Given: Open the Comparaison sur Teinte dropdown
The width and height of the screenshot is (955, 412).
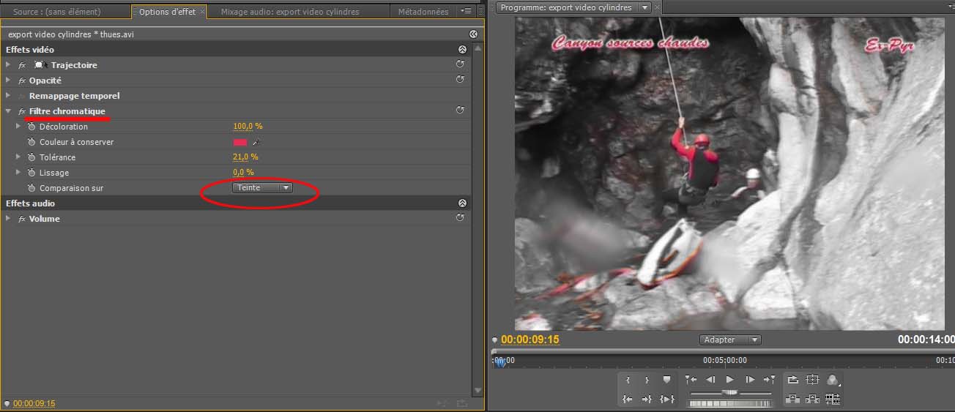Looking at the screenshot, I should click(262, 188).
